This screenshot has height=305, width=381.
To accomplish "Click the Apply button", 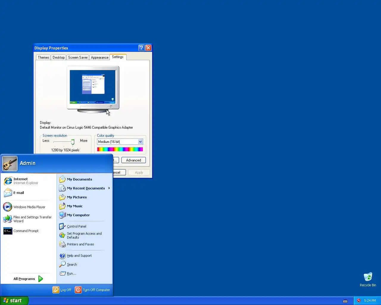I will [x=139, y=172].
